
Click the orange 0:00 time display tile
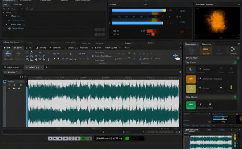coord(205,51)
